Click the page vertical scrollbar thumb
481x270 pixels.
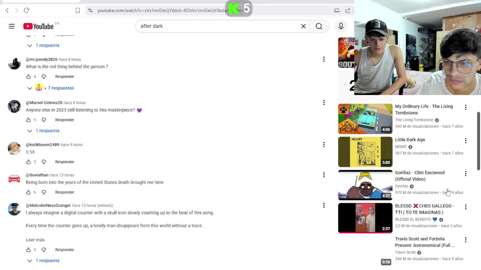click(478, 141)
